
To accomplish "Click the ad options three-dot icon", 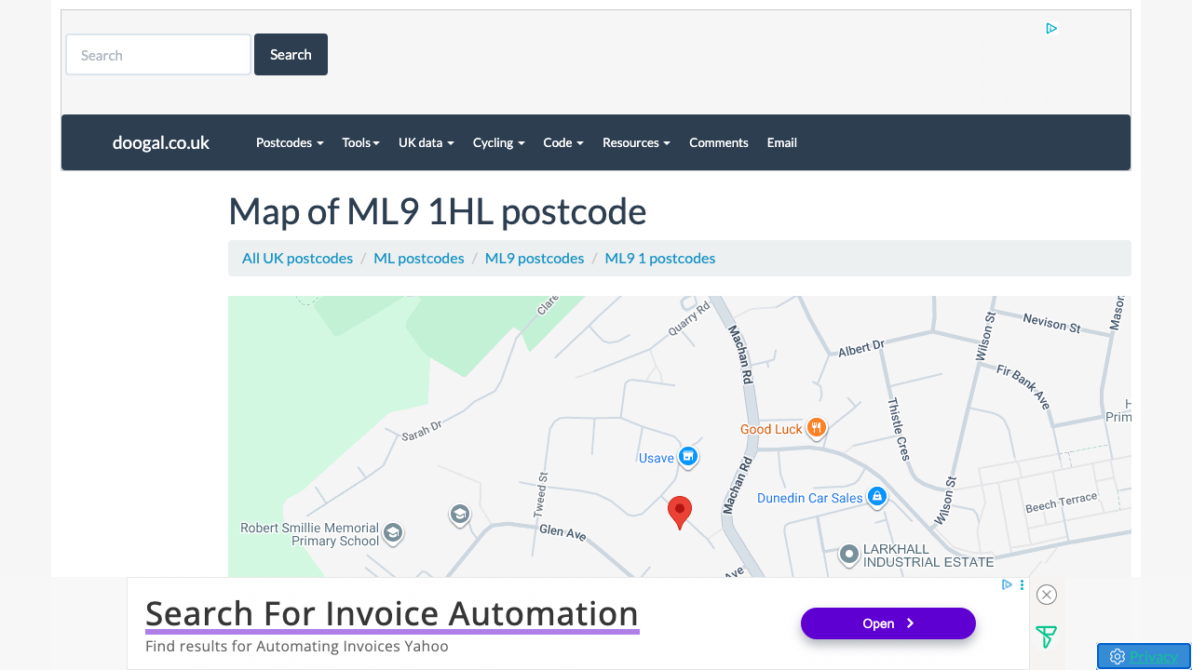I will tap(1023, 585).
